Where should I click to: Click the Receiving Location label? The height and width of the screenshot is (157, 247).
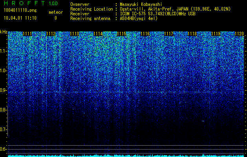pos(91,9)
